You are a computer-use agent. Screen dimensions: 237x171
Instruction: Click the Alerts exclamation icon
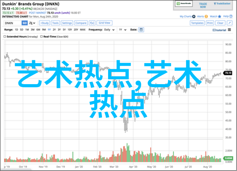[x=206, y=16]
